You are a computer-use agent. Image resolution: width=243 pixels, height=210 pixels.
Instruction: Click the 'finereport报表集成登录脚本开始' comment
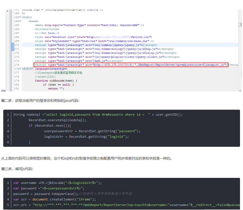[59, 73]
